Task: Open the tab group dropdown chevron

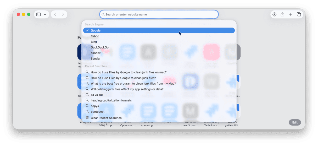Action: coord(45,14)
